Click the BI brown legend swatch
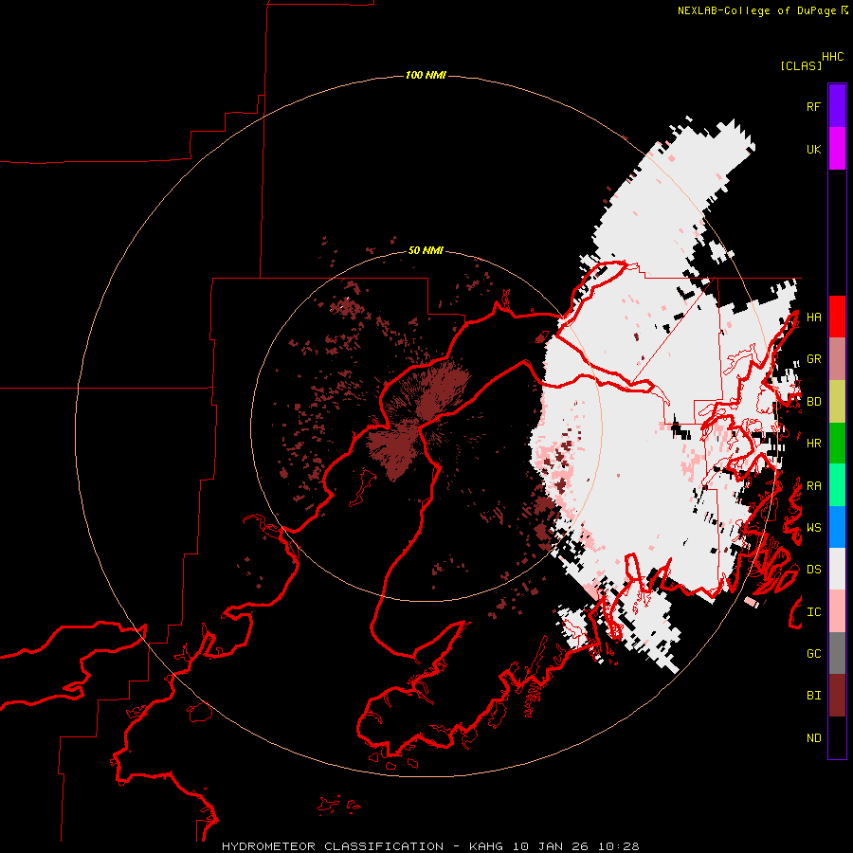This screenshot has height=853, width=853. 837,696
